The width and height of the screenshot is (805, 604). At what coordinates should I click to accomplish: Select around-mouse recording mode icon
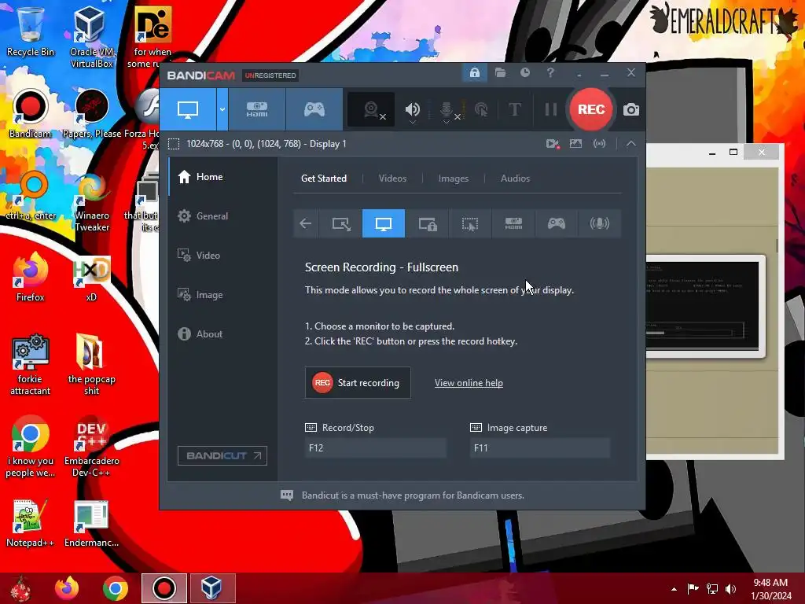470,223
